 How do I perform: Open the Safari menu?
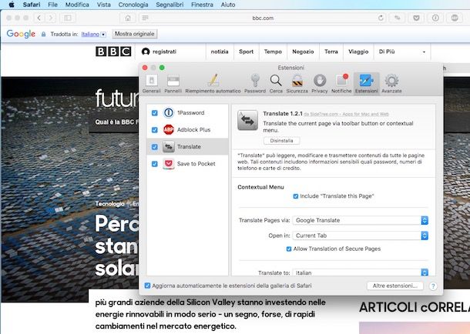pos(32,5)
